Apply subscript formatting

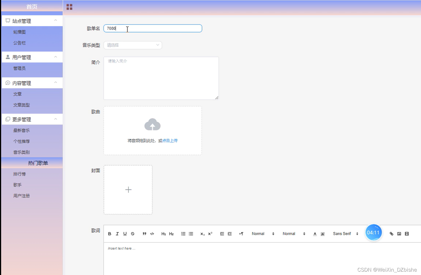[x=203, y=234]
